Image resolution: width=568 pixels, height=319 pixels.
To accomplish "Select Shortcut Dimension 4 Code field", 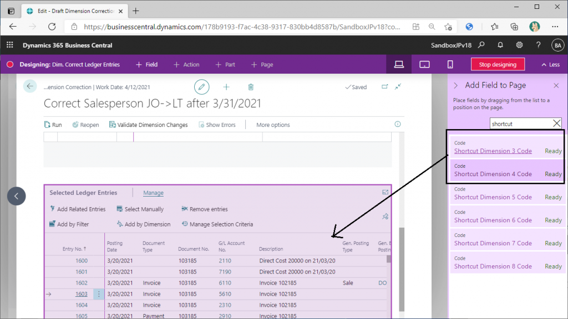I will (506, 171).
